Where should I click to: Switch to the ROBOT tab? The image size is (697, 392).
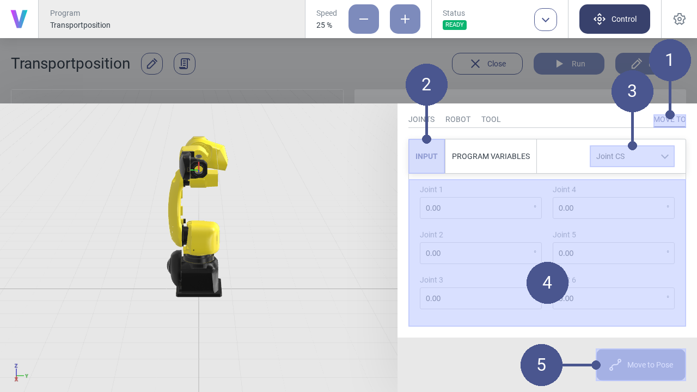tap(457, 119)
